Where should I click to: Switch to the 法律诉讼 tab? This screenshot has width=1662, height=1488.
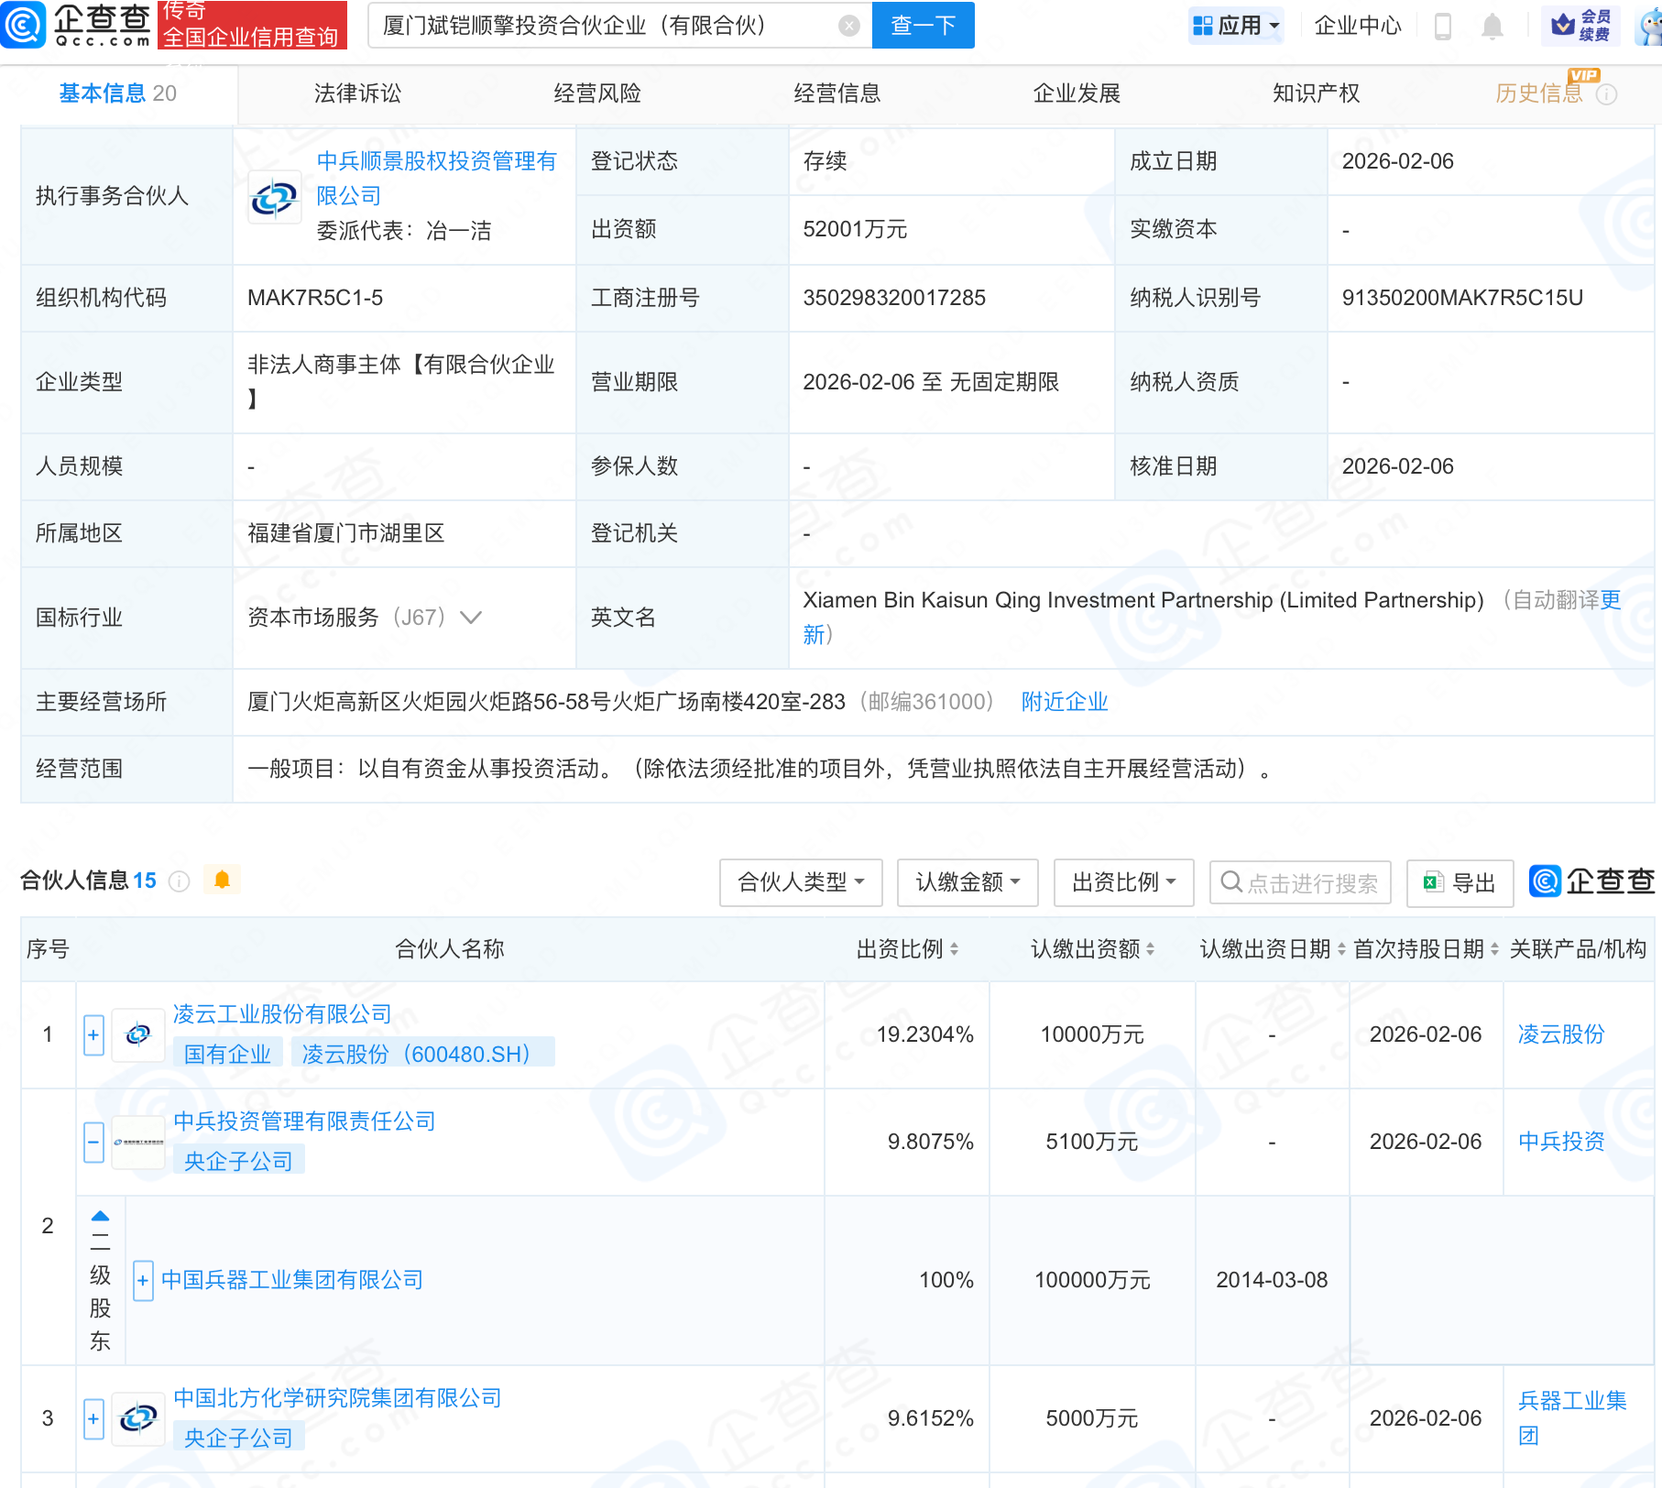click(x=357, y=93)
